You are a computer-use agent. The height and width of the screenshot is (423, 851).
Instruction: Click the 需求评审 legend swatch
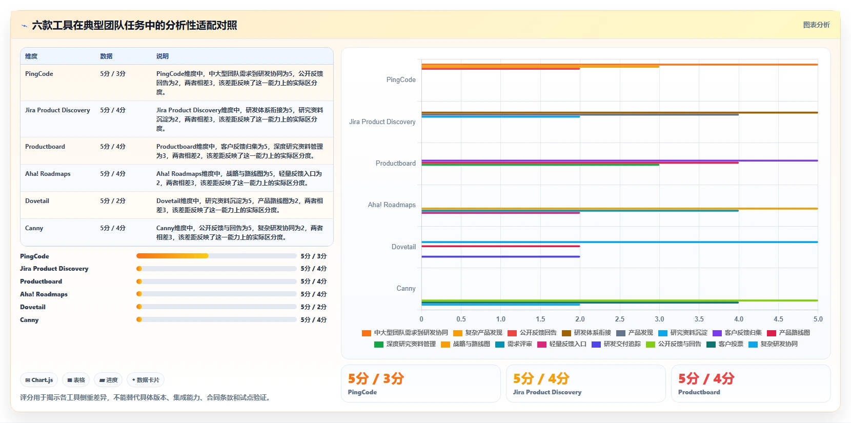pyautogui.click(x=500, y=345)
